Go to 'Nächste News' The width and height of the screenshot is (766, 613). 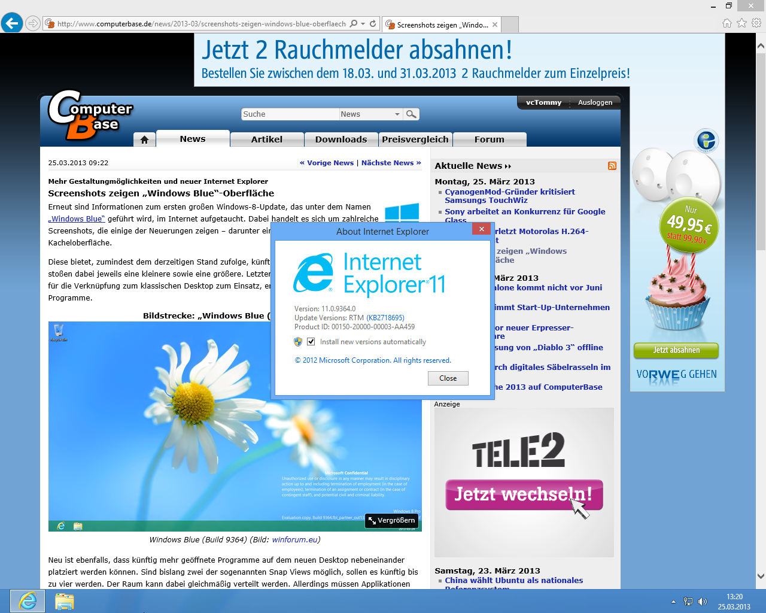391,163
